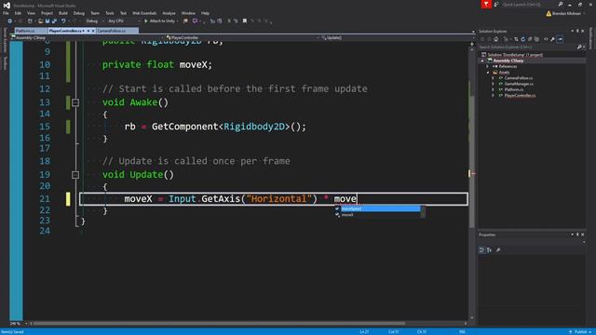Screen dimensions: 596x335
Task: Select PlayerController.cs in Solution Explorer
Action: [x=520, y=96]
